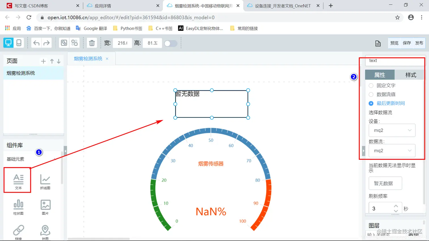
Task: Collapse the left component panel handle
Action: point(65,151)
